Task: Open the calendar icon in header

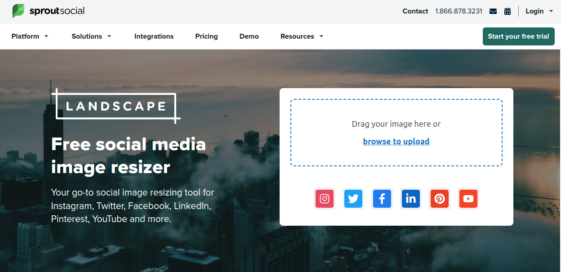Action: (508, 11)
